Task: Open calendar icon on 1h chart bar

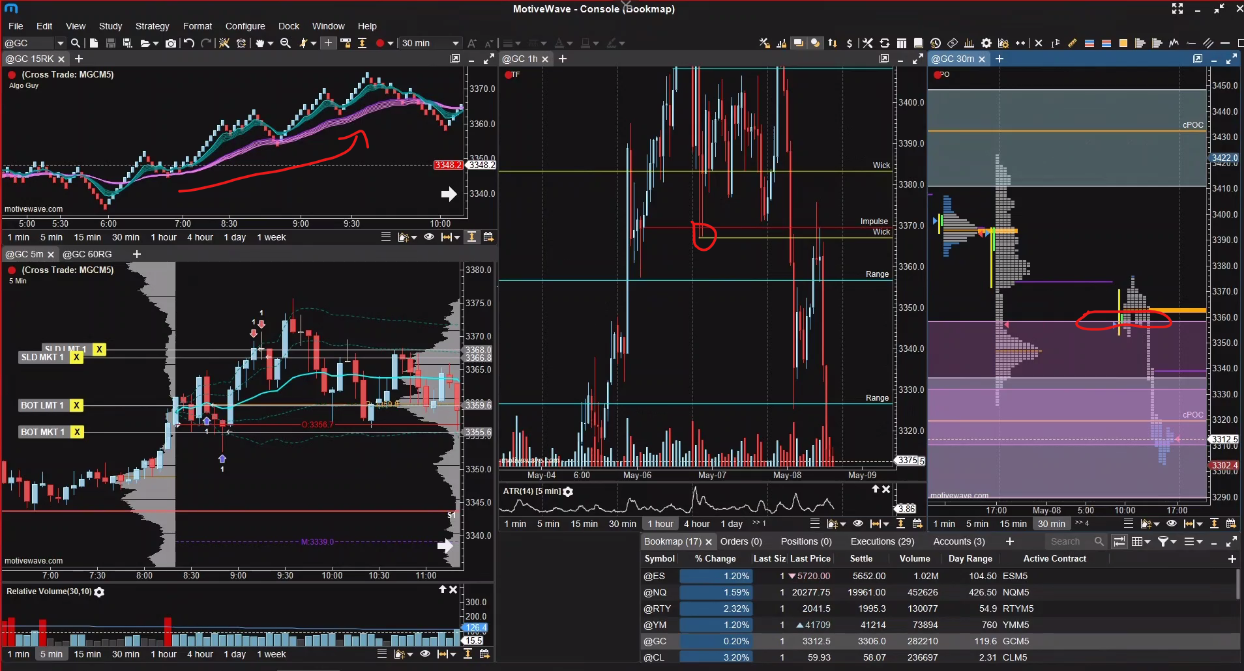Action: (917, 524)
